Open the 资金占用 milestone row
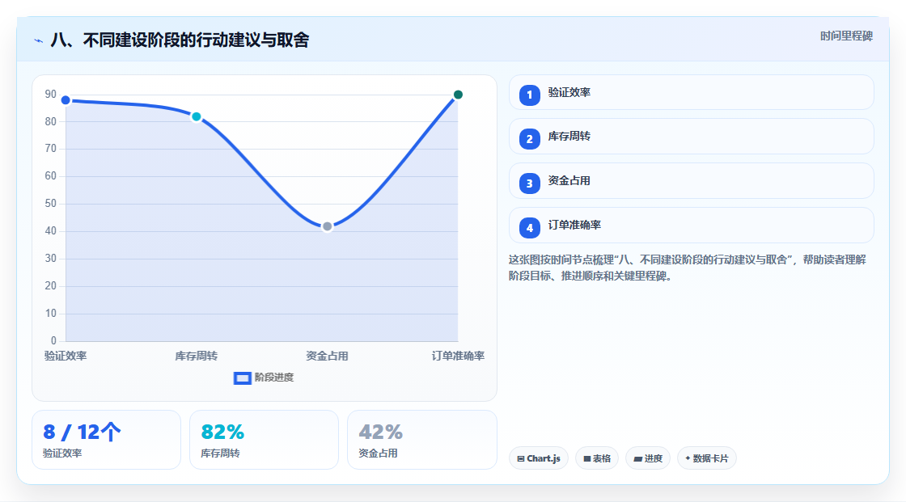This screenshot has height=502, width=906. pyautogui.click(x=691, y=181)
